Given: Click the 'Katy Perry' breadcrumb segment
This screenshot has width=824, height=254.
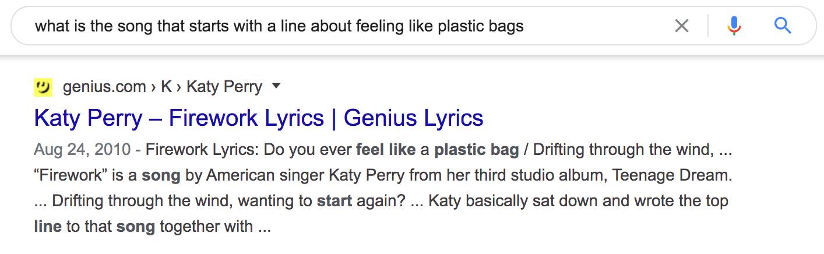Looking at the screenshot, I should coord(224,87).
